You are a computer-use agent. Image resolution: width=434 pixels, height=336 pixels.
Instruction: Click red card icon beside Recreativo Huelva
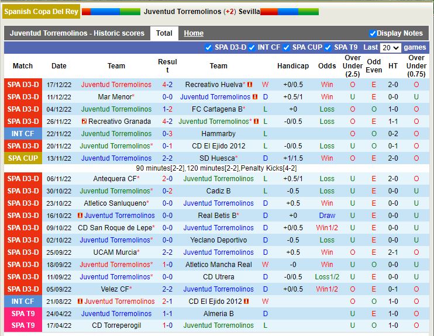[x=250, y=85]
